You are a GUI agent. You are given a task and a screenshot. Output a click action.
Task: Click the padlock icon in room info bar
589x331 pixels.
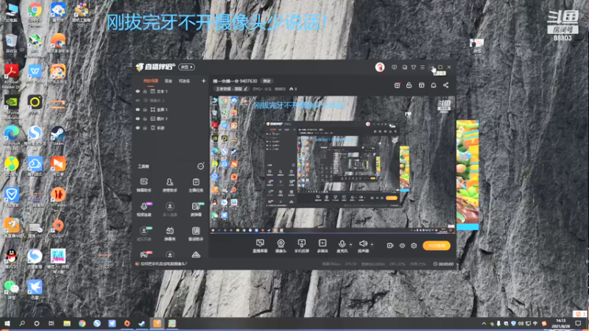click(409, 85)
